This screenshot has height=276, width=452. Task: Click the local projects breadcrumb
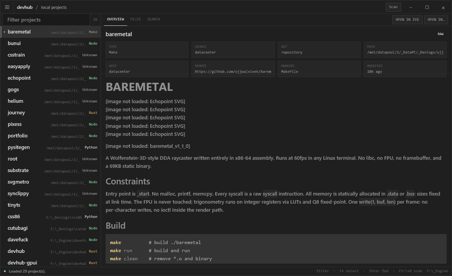[54, 7]
